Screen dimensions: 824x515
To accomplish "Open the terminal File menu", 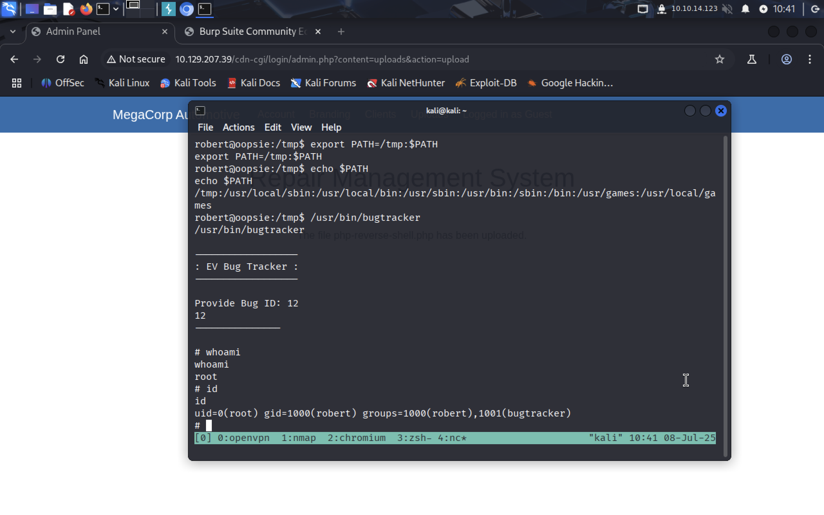I will (x=205, y=127).
